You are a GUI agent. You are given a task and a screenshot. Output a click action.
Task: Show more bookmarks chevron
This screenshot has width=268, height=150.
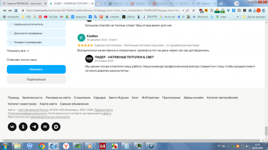(238, 17)
